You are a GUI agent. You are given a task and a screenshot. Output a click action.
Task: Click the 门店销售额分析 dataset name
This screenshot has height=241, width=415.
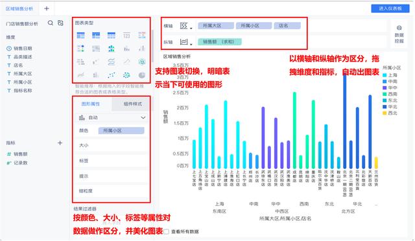pyautogui.click(x=22, y=24)
